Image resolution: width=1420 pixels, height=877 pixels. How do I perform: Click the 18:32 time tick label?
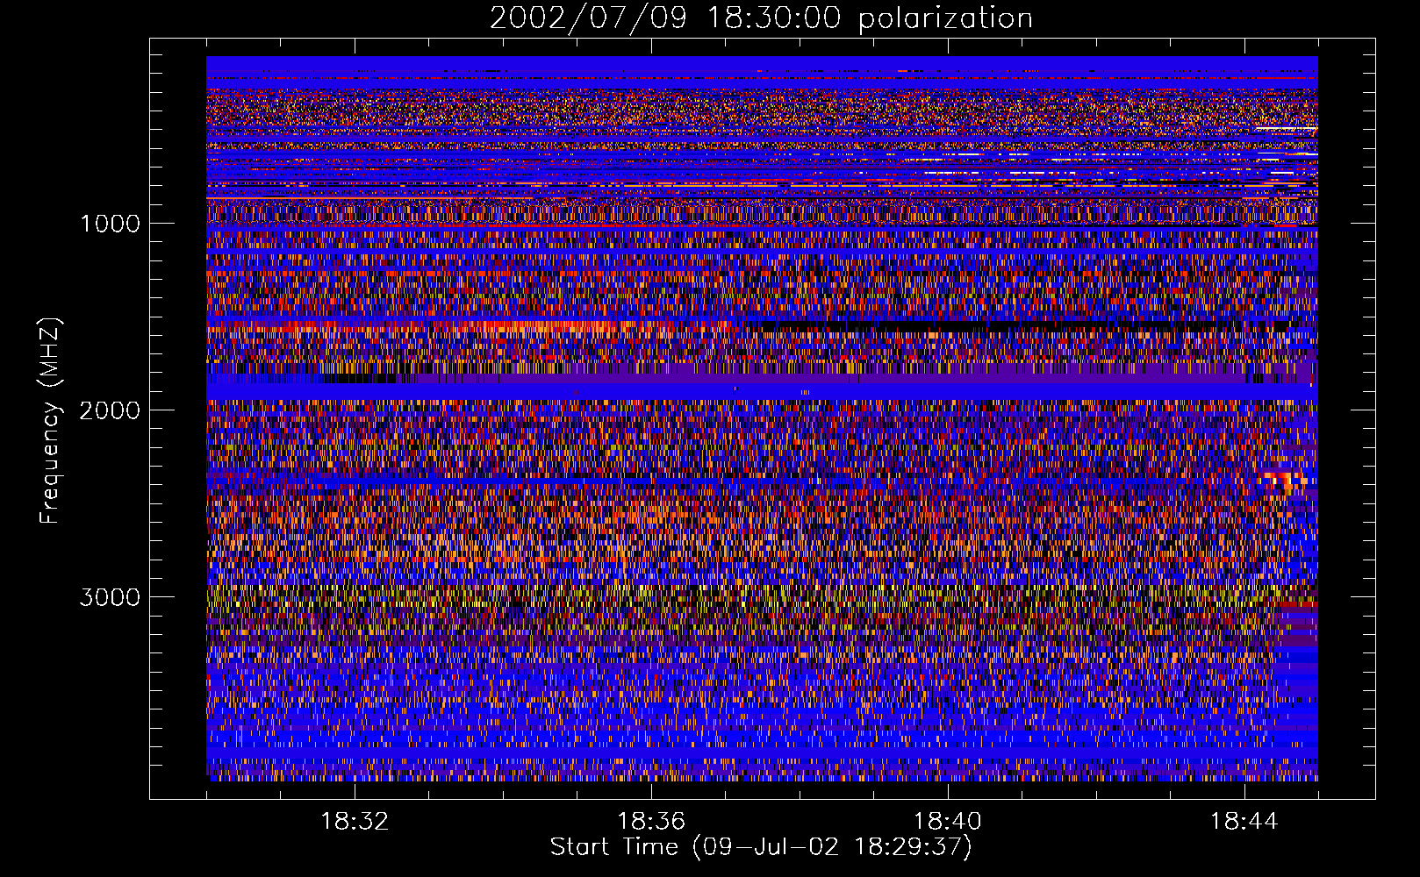(355, 822)
